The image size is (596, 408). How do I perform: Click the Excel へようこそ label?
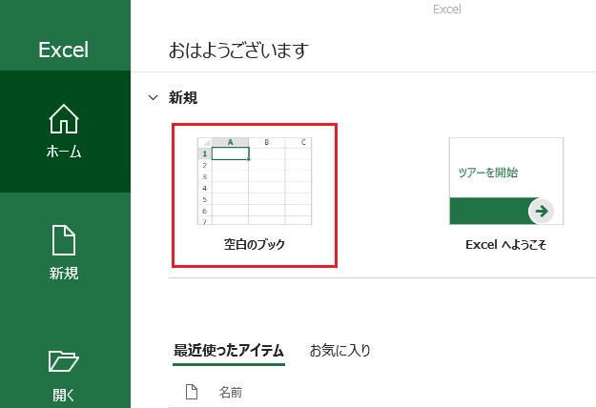click(506, 245)
